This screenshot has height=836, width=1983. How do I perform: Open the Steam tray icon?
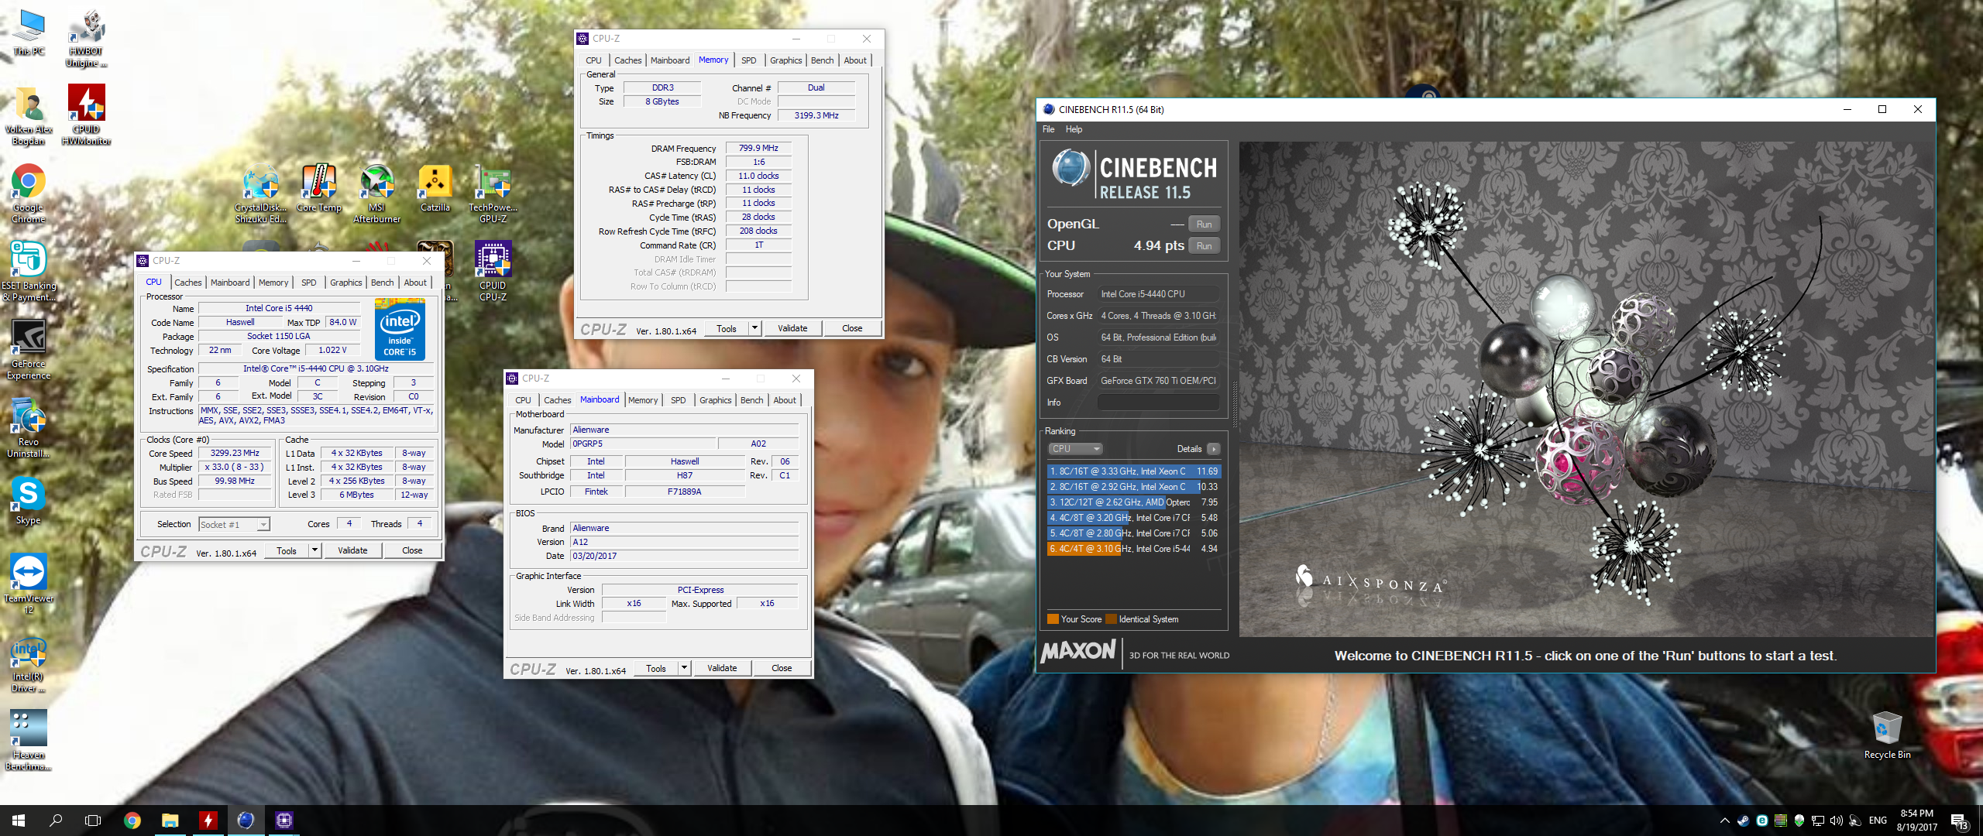pos(1743,821)
